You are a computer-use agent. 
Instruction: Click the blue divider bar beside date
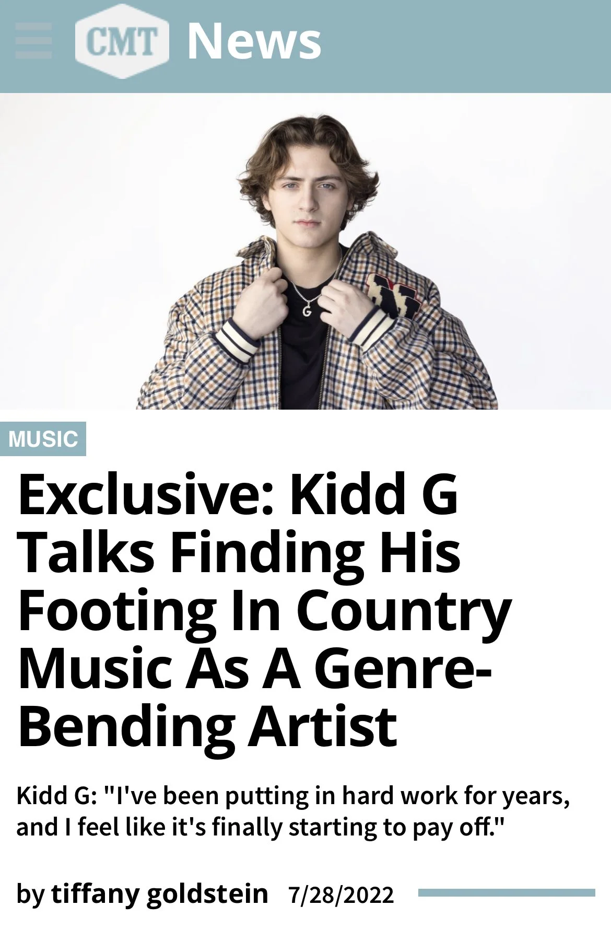507,893
